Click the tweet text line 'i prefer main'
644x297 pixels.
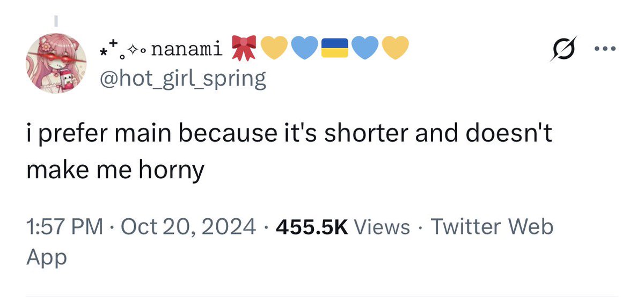point(289,134)
